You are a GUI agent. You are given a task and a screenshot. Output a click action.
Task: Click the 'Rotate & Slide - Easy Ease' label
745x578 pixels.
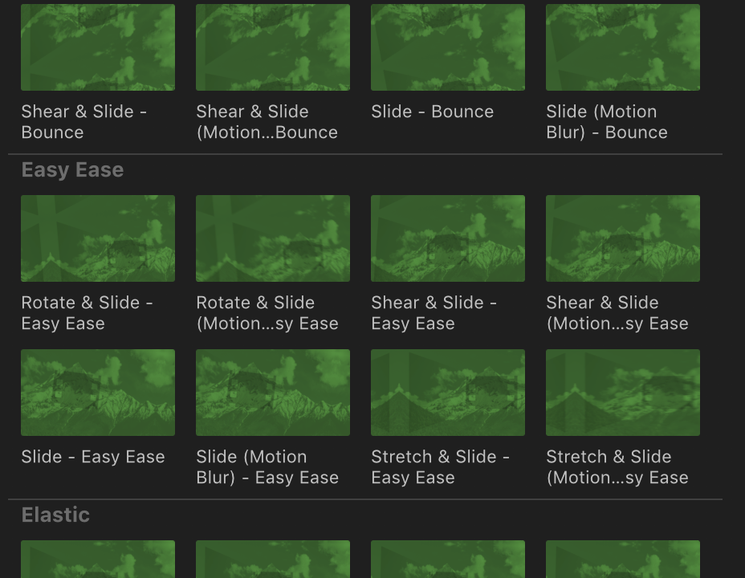point(87,313)
